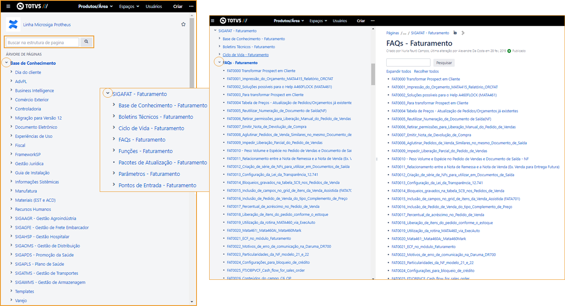
Task: Open Pontos de Entrada - Faturamento in the callout
Action: pos(157,185)
